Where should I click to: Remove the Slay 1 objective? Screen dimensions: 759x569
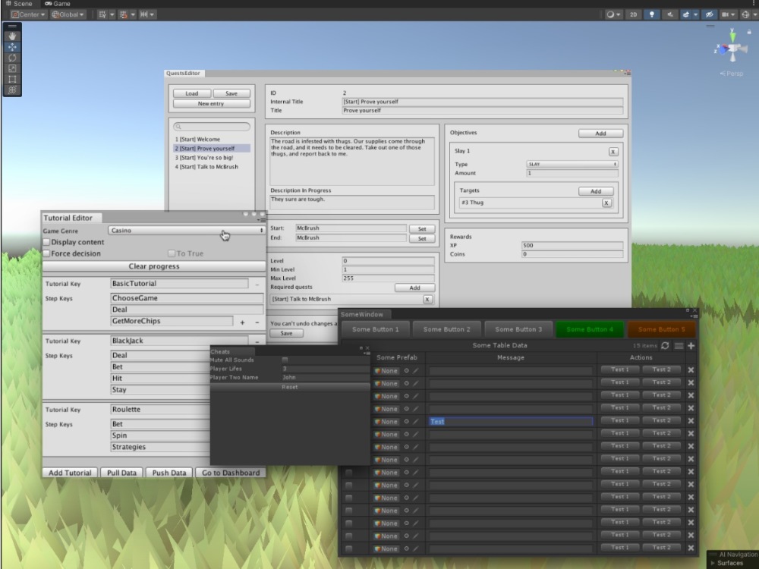tap(613, 152)
